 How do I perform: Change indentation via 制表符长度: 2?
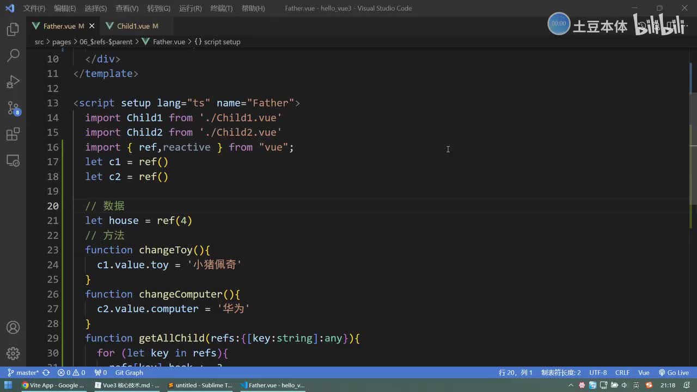pyautogui.click(x=561, y=373)
